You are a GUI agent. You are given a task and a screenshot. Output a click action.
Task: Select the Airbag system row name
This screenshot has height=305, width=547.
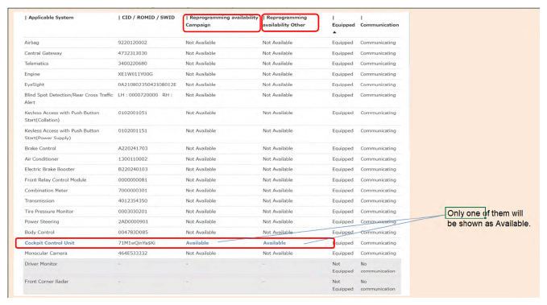[31, 43]
